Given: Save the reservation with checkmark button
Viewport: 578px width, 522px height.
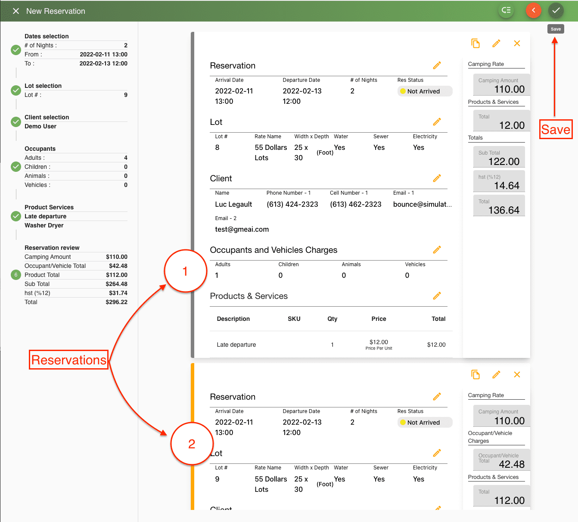Looking at the screenshot, I should (556, 10).
